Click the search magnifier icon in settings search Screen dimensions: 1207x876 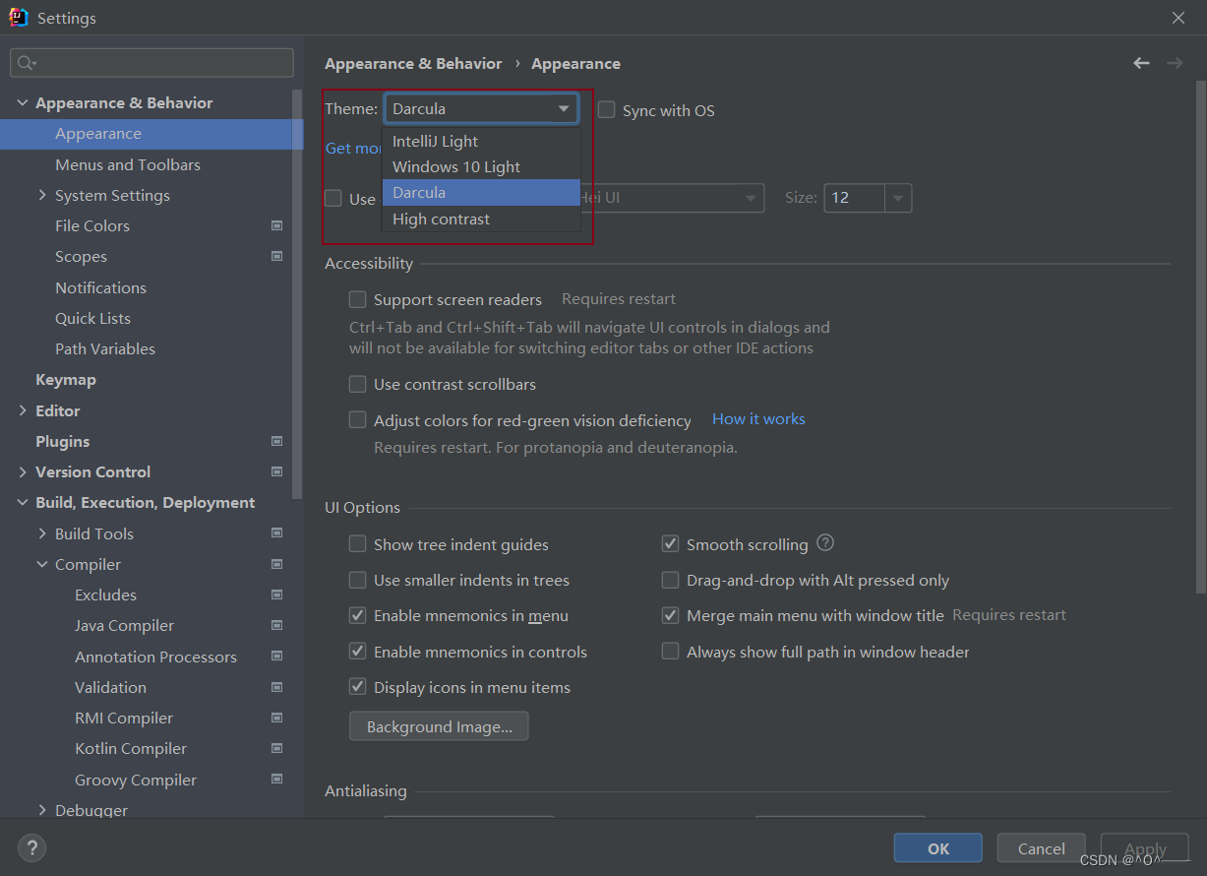pos(24,63)
